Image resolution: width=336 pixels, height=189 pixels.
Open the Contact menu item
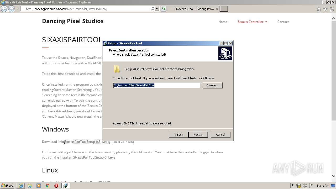click(283, 22)
